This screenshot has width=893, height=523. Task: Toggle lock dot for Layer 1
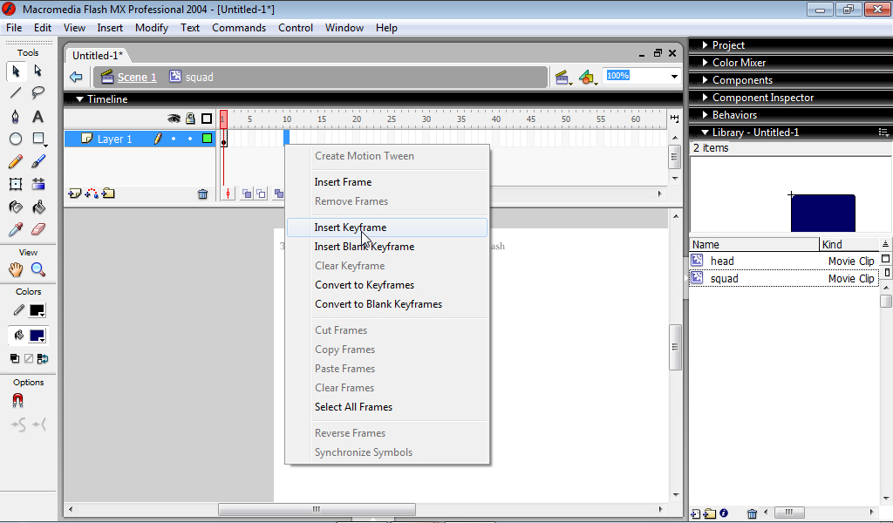(x=190, y=139)
